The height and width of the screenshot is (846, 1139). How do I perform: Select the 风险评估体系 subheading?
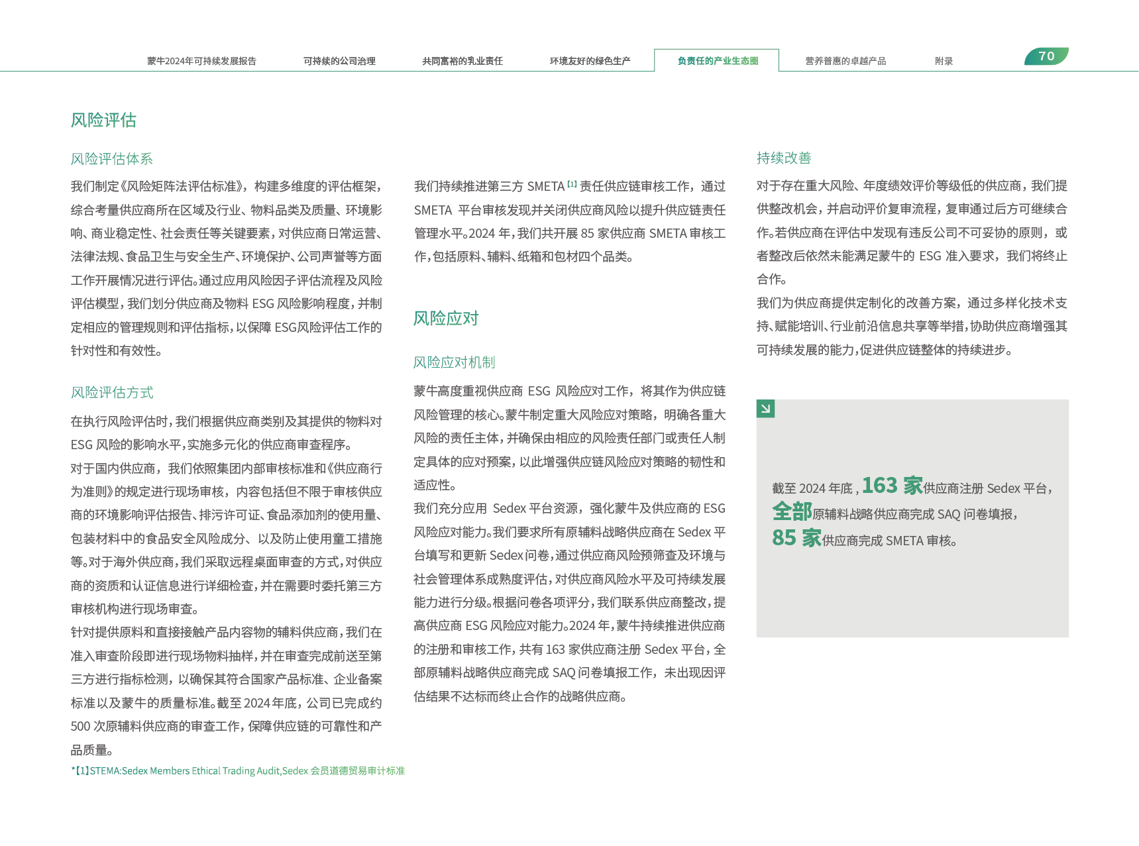(x=111, y=159)
